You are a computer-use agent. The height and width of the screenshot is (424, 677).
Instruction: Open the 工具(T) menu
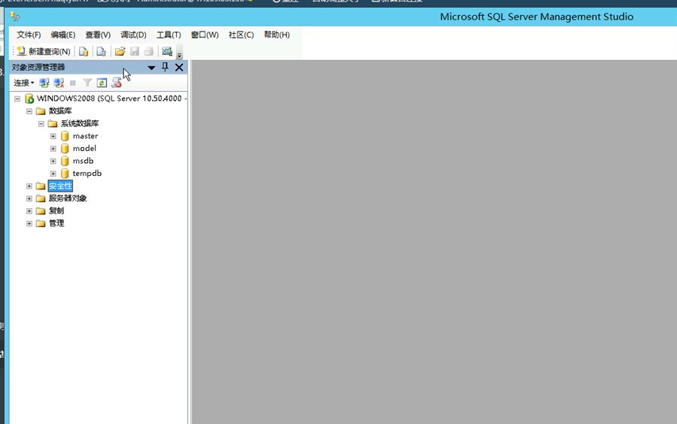(x=168, y=35)
